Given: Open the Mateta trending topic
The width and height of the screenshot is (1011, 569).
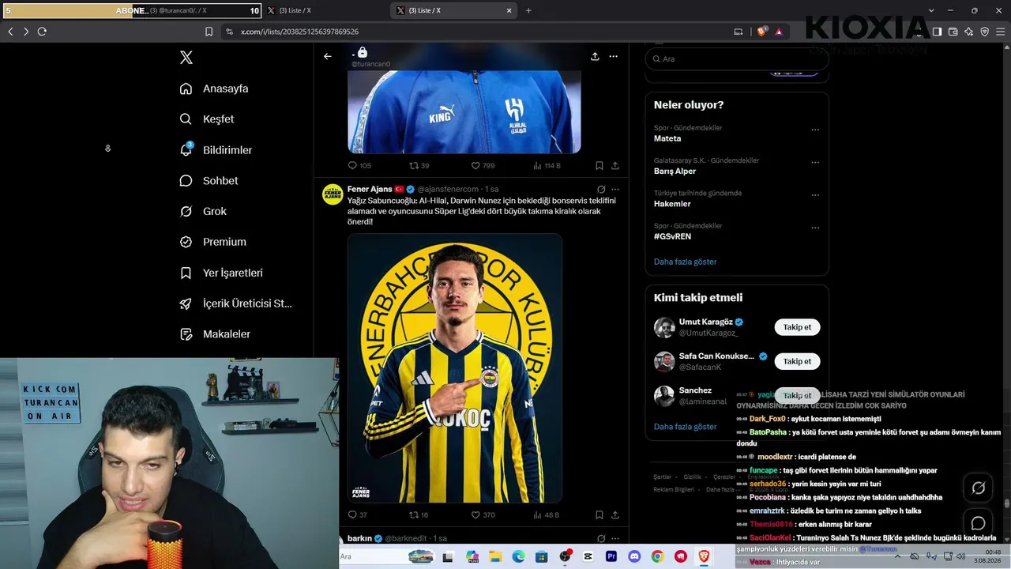Looking at the screenshot, I should point(667,139).
